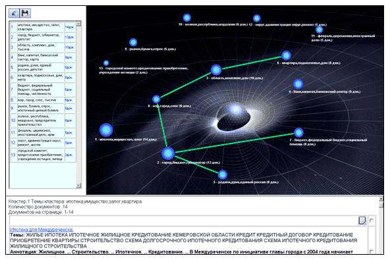Select row 'город, бюджет, губернатор, депутат'
The height and width of the screenshot is (260, 390).
[x=43, y=38]
